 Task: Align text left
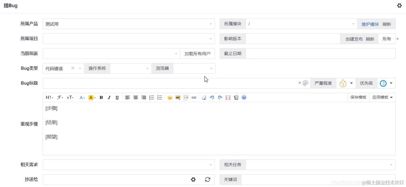(128, 98)
